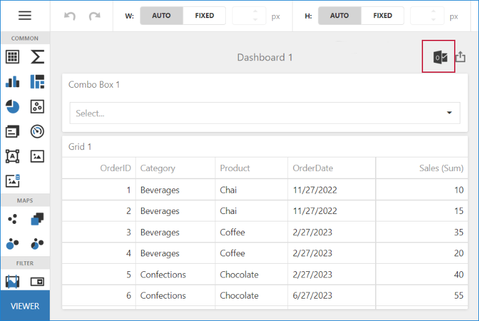Screen dimensions: 479x321
Task: Set width mode to FIXED
Action: tap(205, 16)
